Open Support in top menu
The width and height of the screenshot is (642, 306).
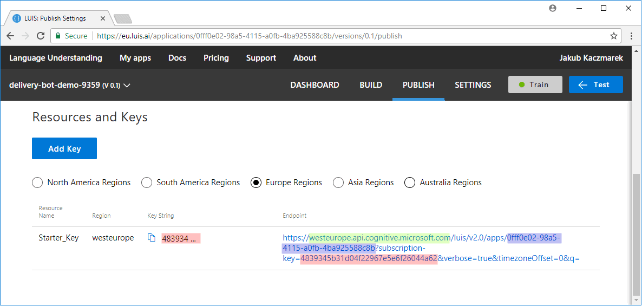[261, 58]
